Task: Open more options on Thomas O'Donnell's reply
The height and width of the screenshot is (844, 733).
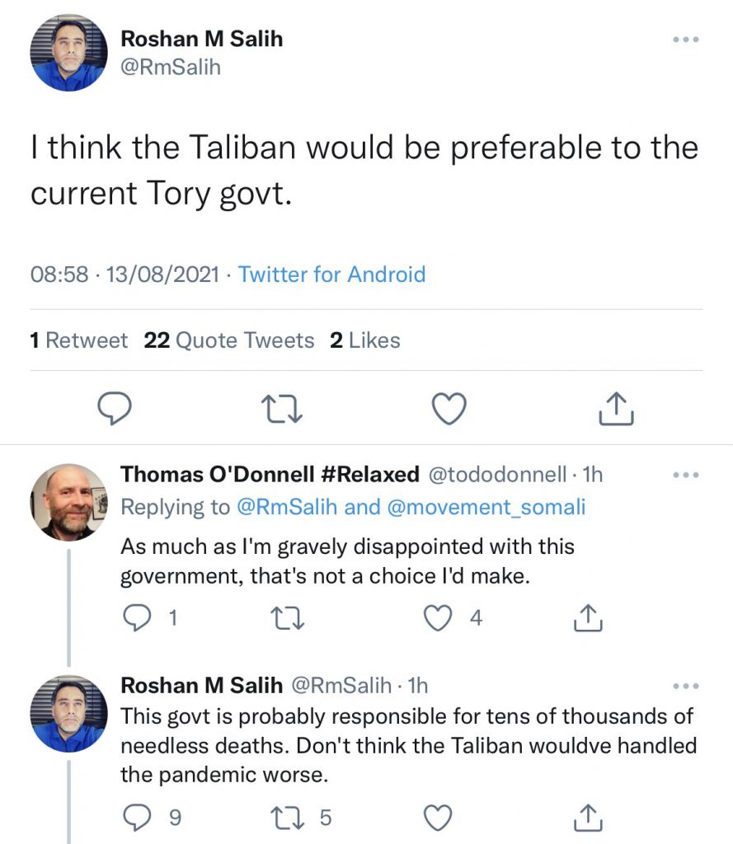Action: pyautogui.click(x=686, y=476)
